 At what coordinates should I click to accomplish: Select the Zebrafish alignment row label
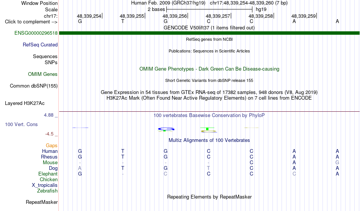pyautogui.click(x=47, y=191)
